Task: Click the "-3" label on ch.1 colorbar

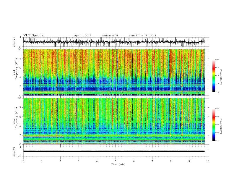Action: point(218,59)
